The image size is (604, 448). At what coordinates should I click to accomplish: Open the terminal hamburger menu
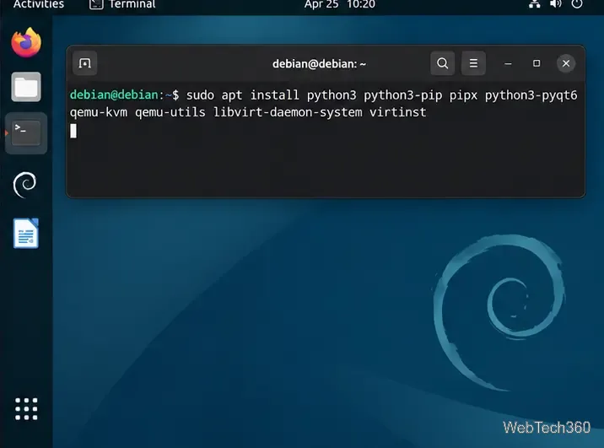coord(473,63)
